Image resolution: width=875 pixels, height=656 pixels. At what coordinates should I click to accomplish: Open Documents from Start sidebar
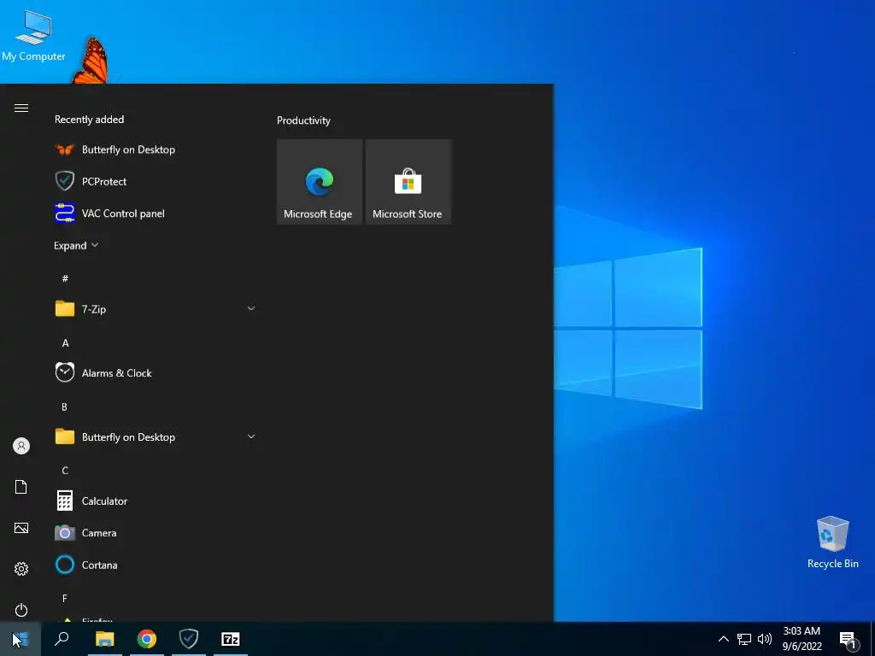coord(21,487)
